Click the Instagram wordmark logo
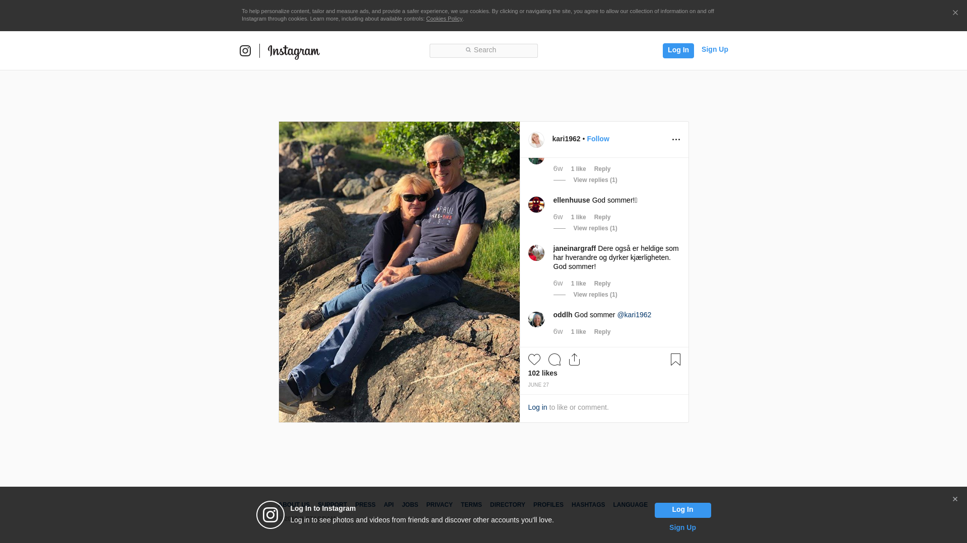967x543 pixels. tap(294, 52)
